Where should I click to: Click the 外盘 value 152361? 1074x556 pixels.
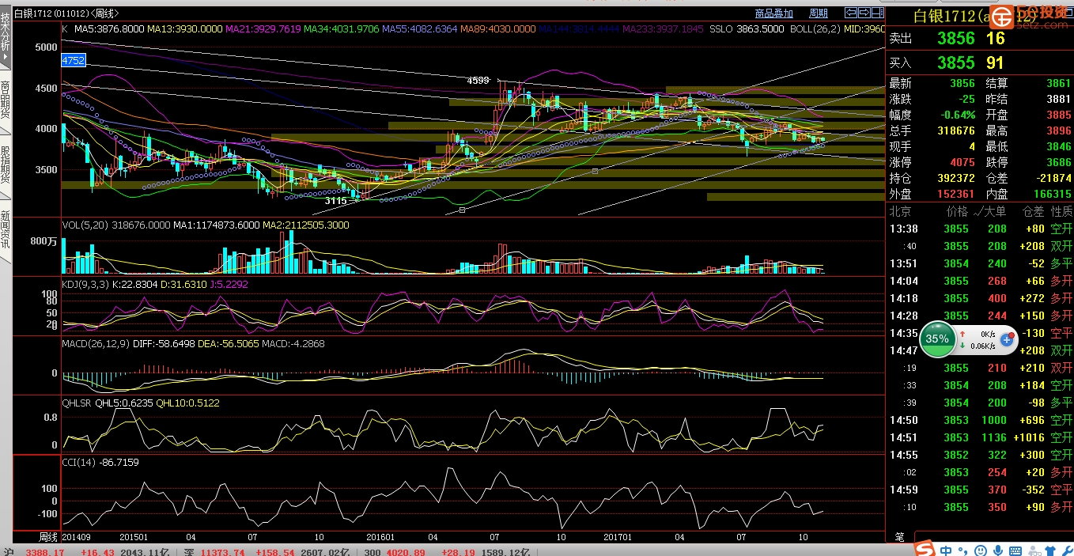coord(956,194)
